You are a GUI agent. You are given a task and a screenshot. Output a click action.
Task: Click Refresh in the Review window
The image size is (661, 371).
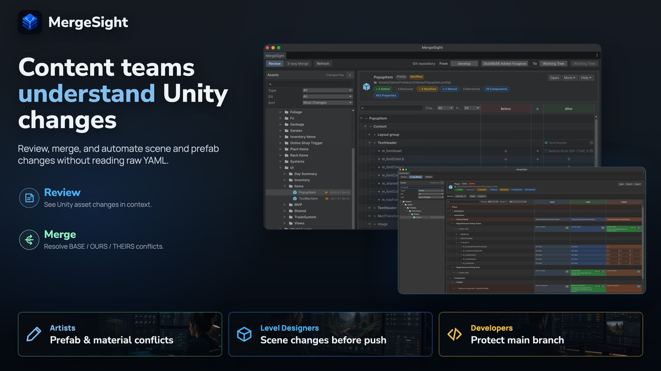point(323,64)
